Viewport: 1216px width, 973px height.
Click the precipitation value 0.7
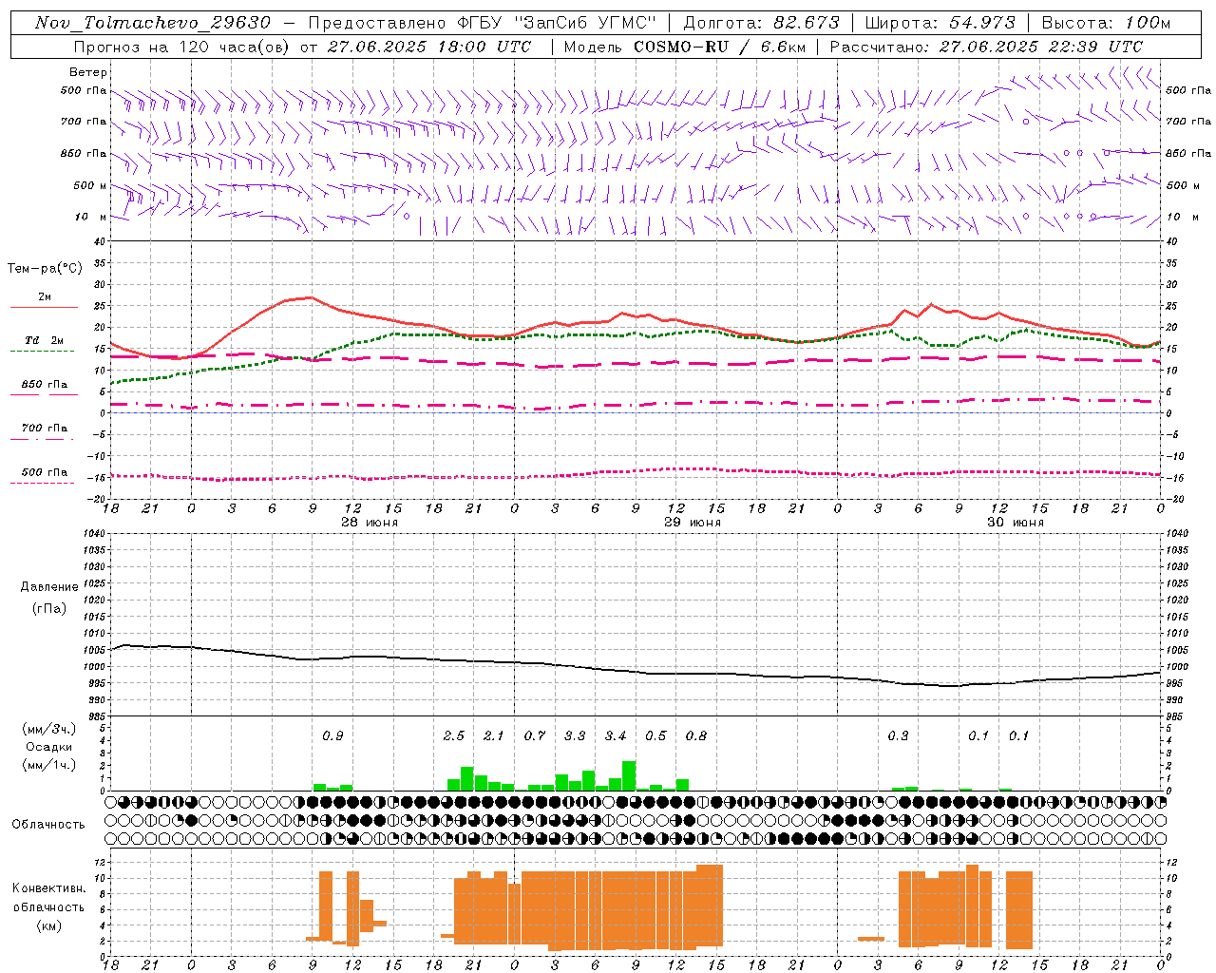pos(535,736)
